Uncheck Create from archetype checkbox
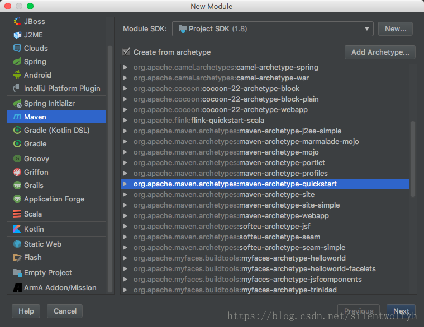The image size is (424, 327). pyautogui.click(x=126, y=52)
